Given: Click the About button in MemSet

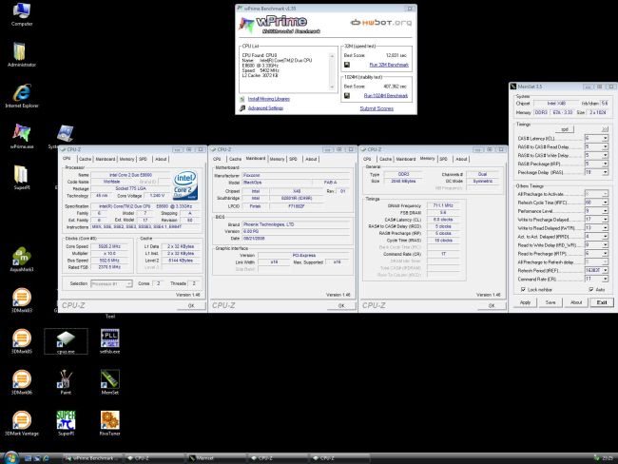Looking at the screenshot, I should (576, 302).
